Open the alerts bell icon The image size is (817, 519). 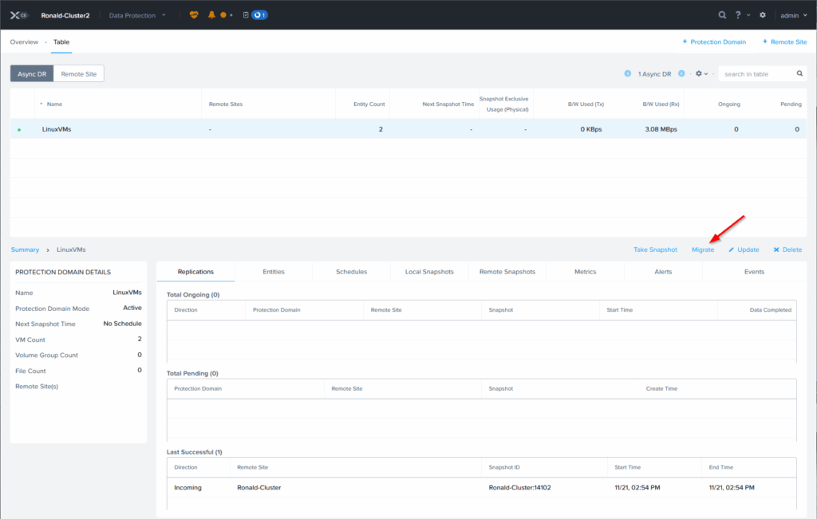(x=211, y=15)
